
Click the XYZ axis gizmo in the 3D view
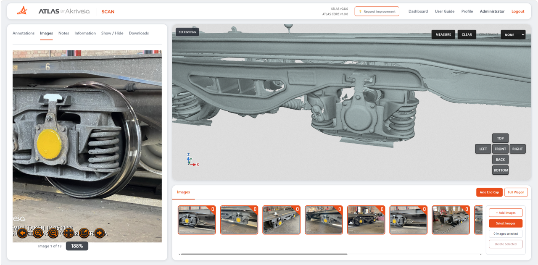click(192, 160)
